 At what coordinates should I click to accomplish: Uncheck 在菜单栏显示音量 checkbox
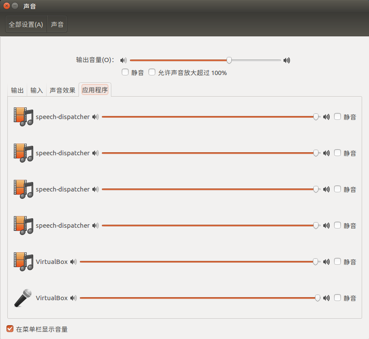coord(10,329)
